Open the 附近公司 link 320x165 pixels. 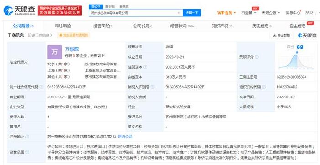[x=125, y=137]
